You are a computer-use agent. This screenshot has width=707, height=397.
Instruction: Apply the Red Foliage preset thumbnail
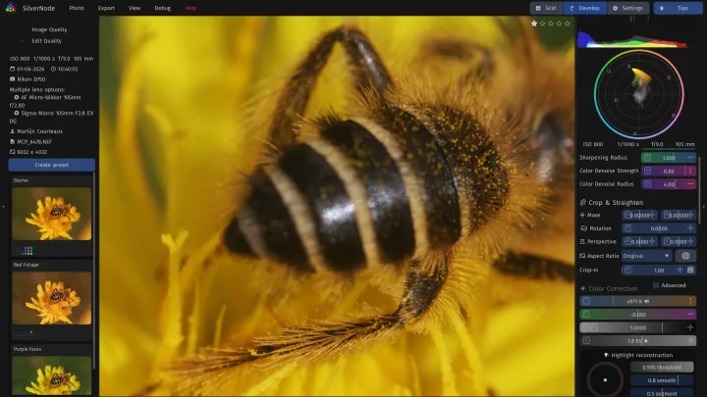pyautogui.click(x=51, y=298)
